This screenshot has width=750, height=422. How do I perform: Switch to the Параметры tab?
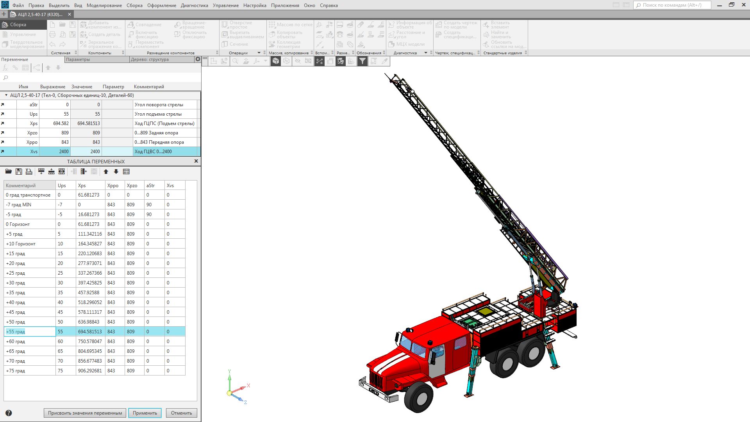coord(78,59)
